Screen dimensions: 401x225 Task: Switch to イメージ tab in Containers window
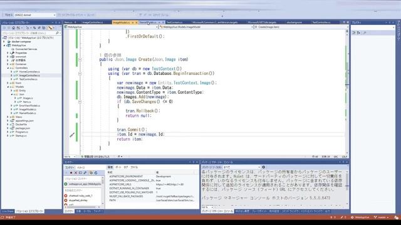[81, 167]
